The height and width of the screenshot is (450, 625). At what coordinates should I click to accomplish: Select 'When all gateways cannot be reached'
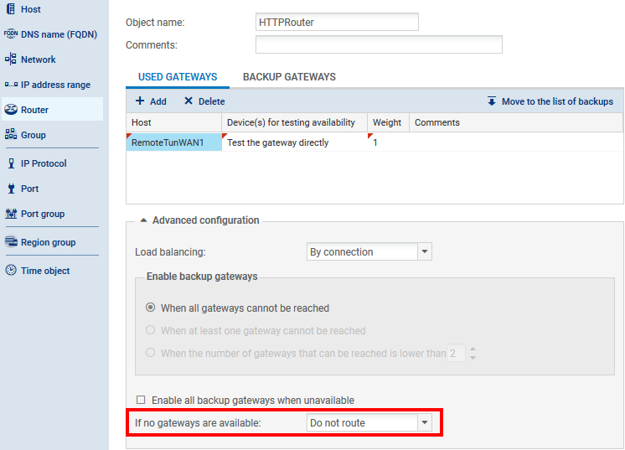click(151, 308)
